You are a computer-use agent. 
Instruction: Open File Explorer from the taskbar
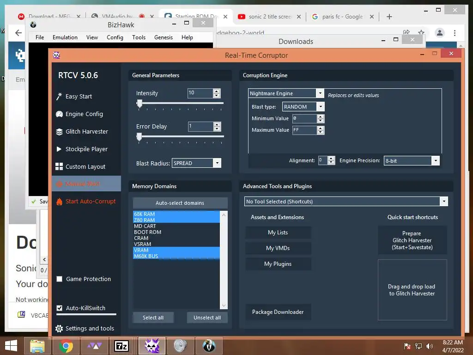click(x=37, y=346)
